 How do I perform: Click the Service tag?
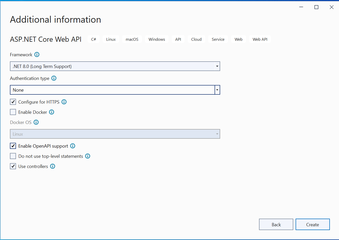[x=218, y=39]
